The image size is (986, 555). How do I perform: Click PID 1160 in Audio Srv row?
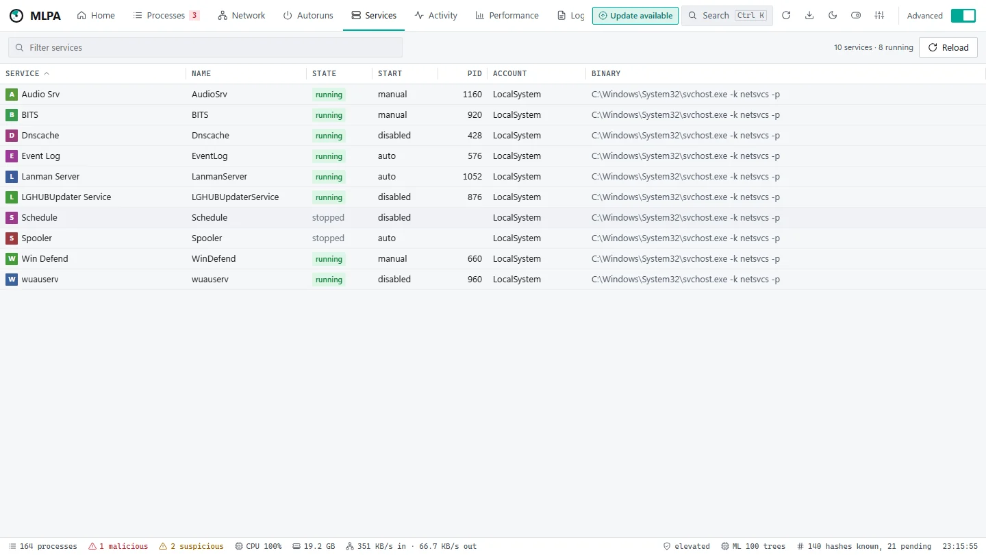click(x=472, y=95)
